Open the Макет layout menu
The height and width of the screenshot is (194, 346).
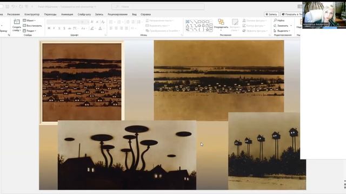click(29, 20)
